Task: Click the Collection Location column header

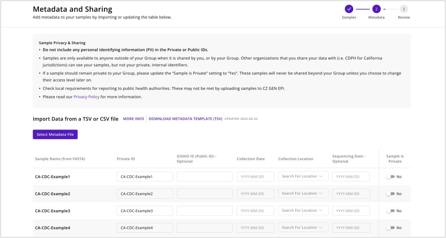Action: pos(296,159)
